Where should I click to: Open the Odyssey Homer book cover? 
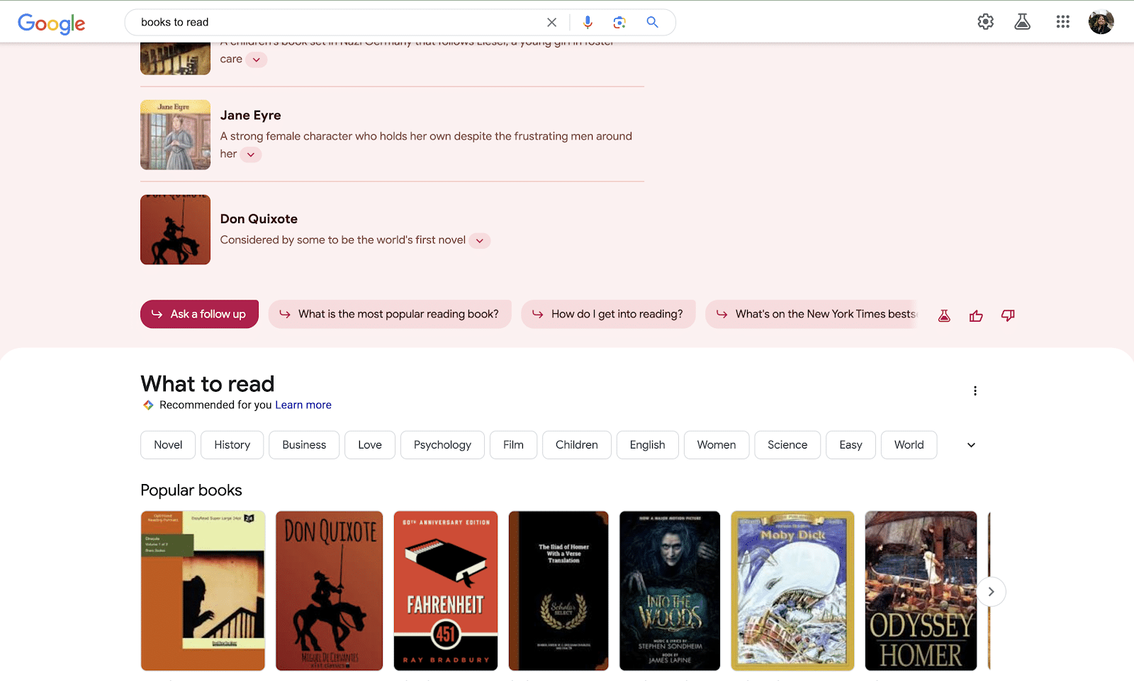921,591
